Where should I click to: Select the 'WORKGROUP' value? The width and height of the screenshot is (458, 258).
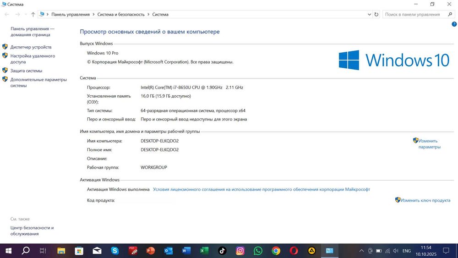[153, 167]
